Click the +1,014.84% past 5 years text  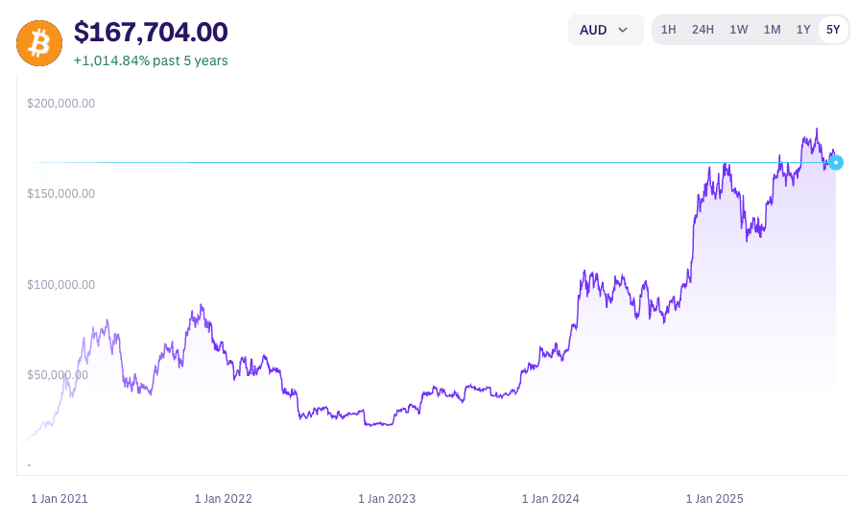(x=151, y=60)
